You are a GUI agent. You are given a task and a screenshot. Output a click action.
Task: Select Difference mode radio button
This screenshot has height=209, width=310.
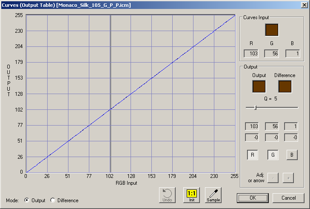tap(53, 200)
